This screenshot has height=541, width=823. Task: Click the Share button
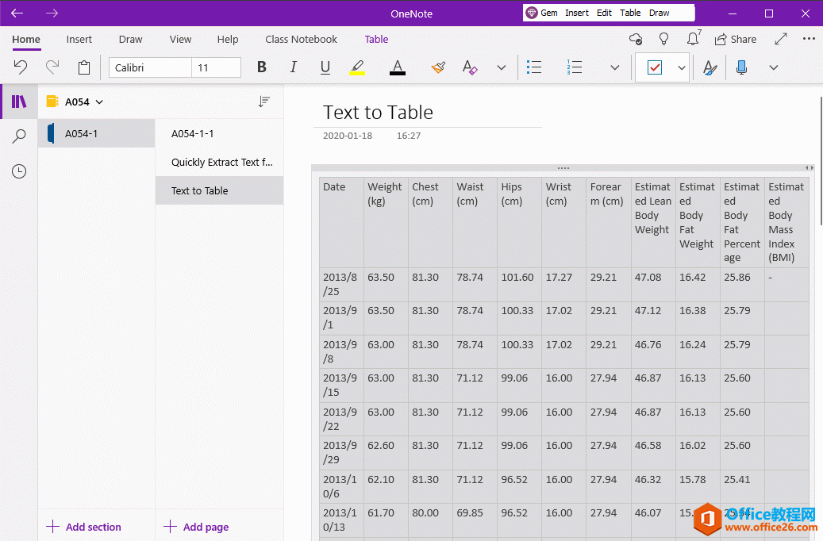tap(735, 39)
